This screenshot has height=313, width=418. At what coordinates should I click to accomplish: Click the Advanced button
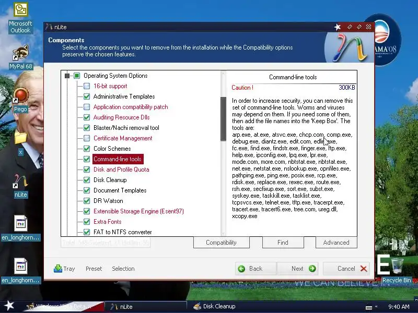pos(336,243)
